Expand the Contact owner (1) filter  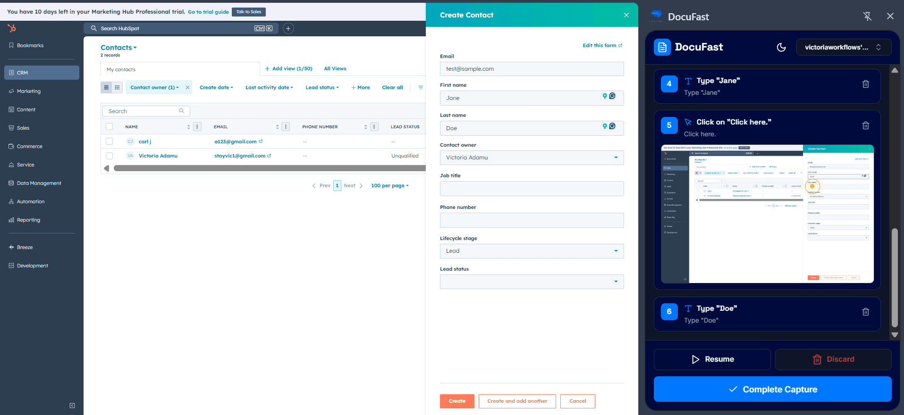(x=155, y=87)
